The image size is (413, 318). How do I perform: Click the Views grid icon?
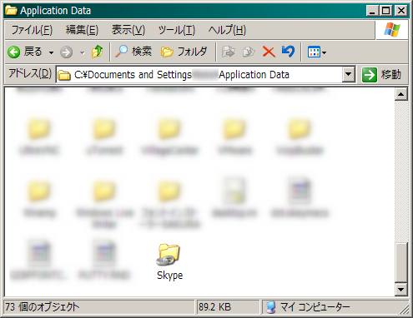314,52
